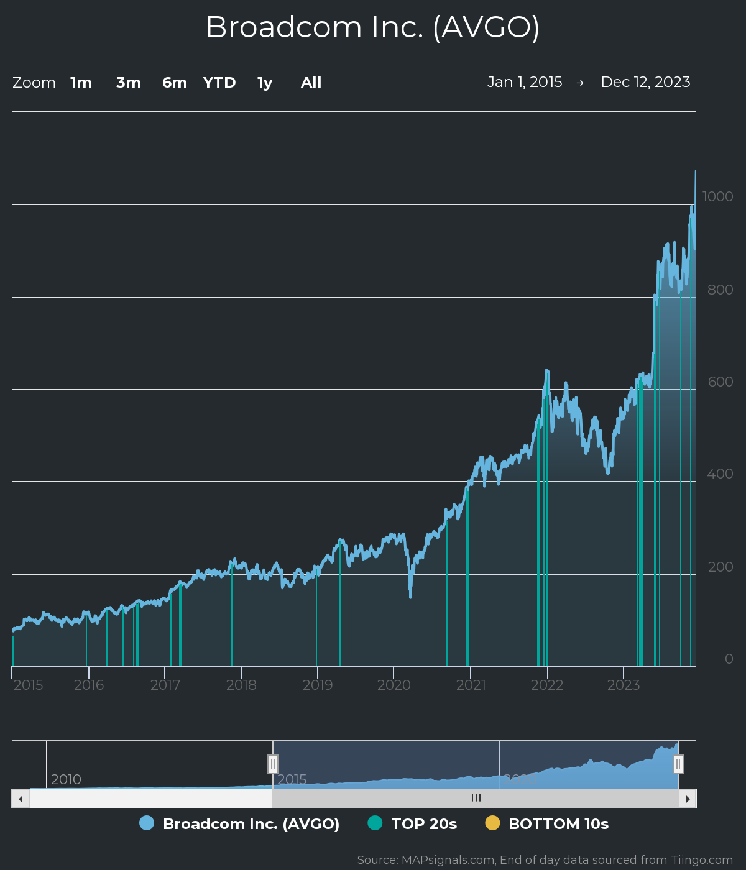Click the scrollbar left arrow button

point(21,799)
